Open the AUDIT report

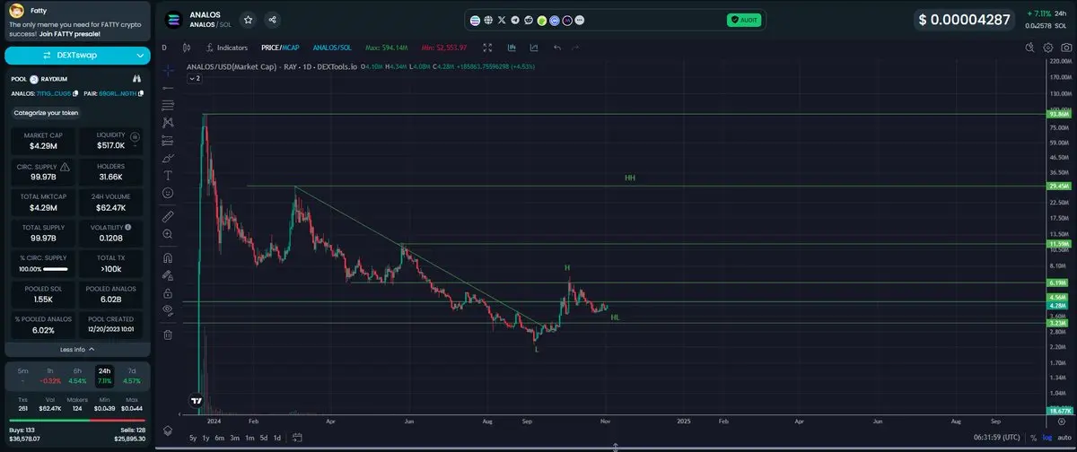click(x=743, y=19)
